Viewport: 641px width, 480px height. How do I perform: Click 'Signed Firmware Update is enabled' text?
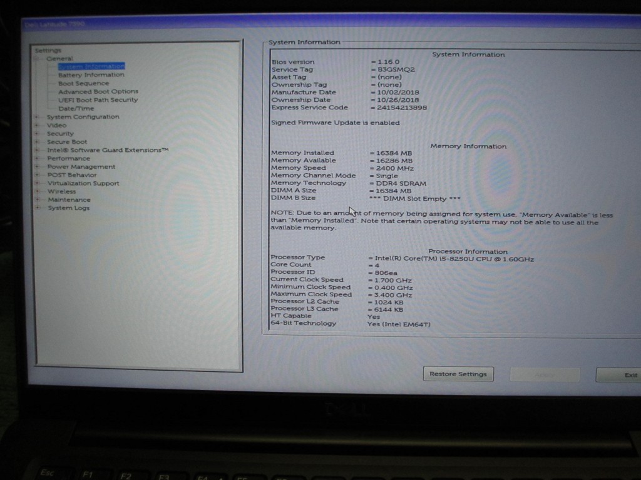336,122
